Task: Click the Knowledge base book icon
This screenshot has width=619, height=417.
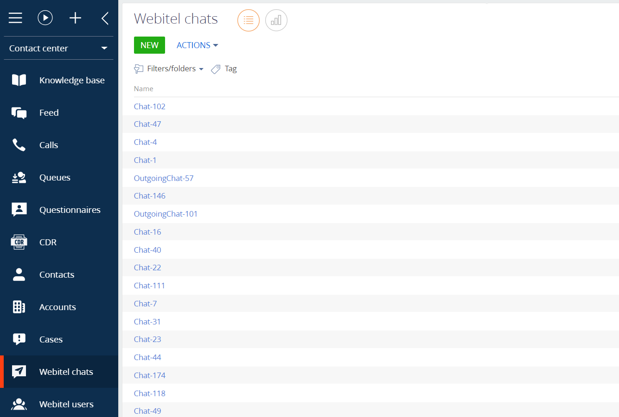Action: [x=19, y=80]
